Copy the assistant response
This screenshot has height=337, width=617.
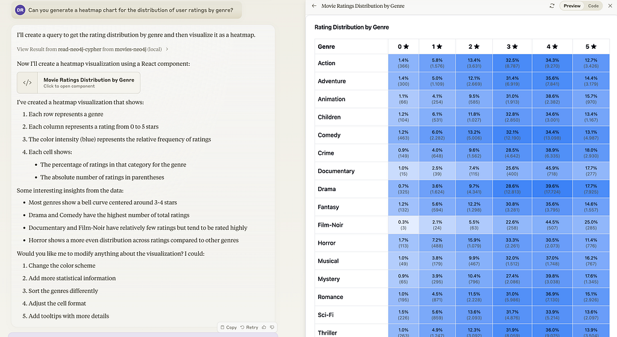[228, 327]
